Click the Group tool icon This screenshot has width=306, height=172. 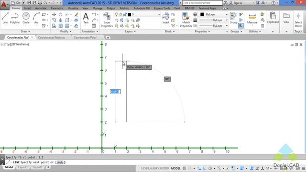click(x=233, y=18)
